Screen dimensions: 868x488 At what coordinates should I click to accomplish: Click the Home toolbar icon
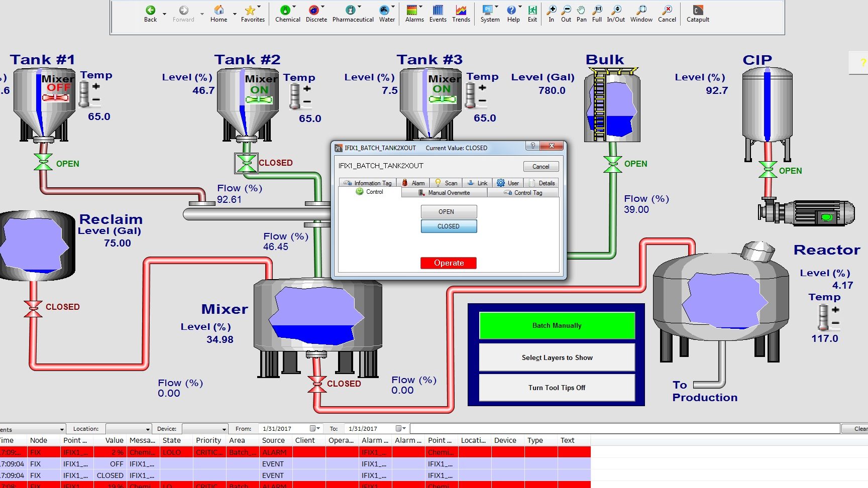click(219, 11)
